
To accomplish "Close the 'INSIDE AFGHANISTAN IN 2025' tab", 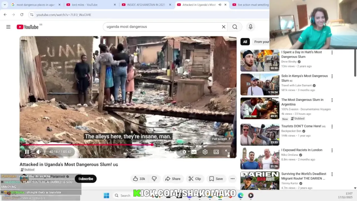I will [x=170, y=5].
